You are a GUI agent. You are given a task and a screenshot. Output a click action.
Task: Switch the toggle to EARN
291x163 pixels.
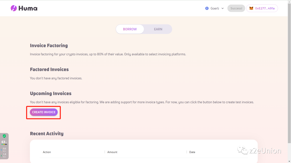(158, 29)
